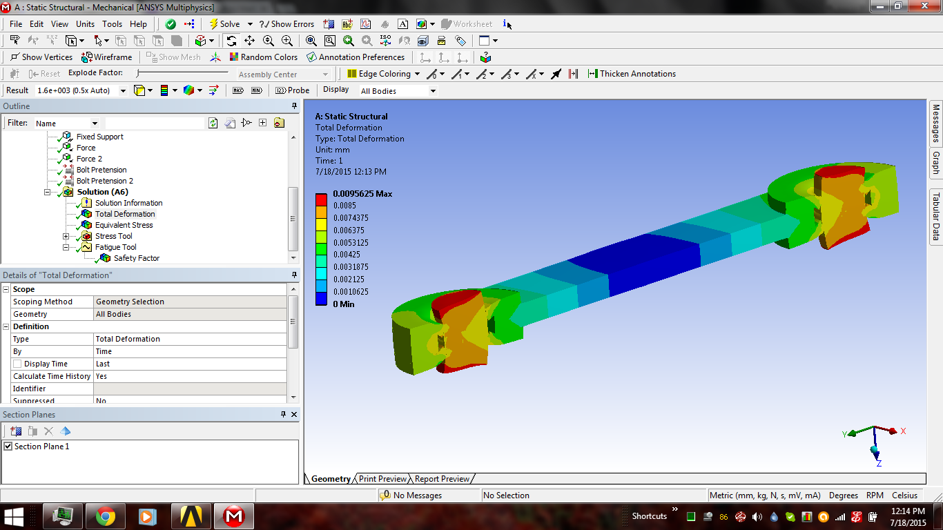Show the Minimum value tag

(255, 90)
